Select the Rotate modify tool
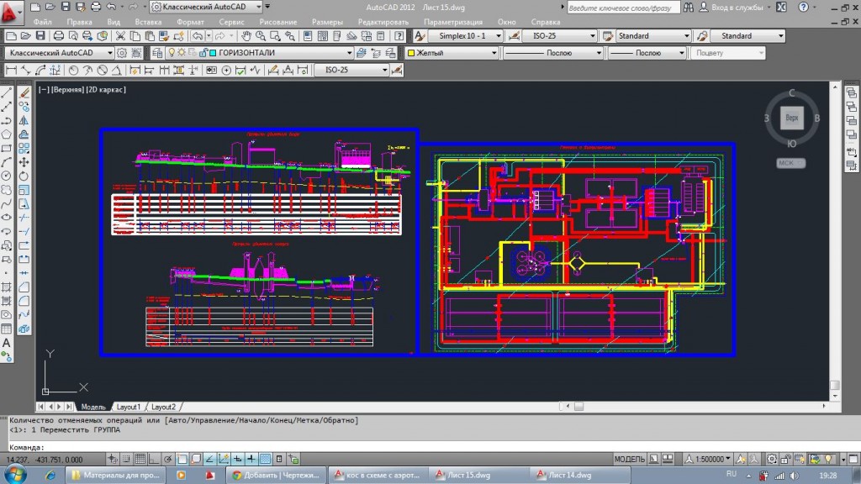The image size is (861, 484). pos(24,176)
